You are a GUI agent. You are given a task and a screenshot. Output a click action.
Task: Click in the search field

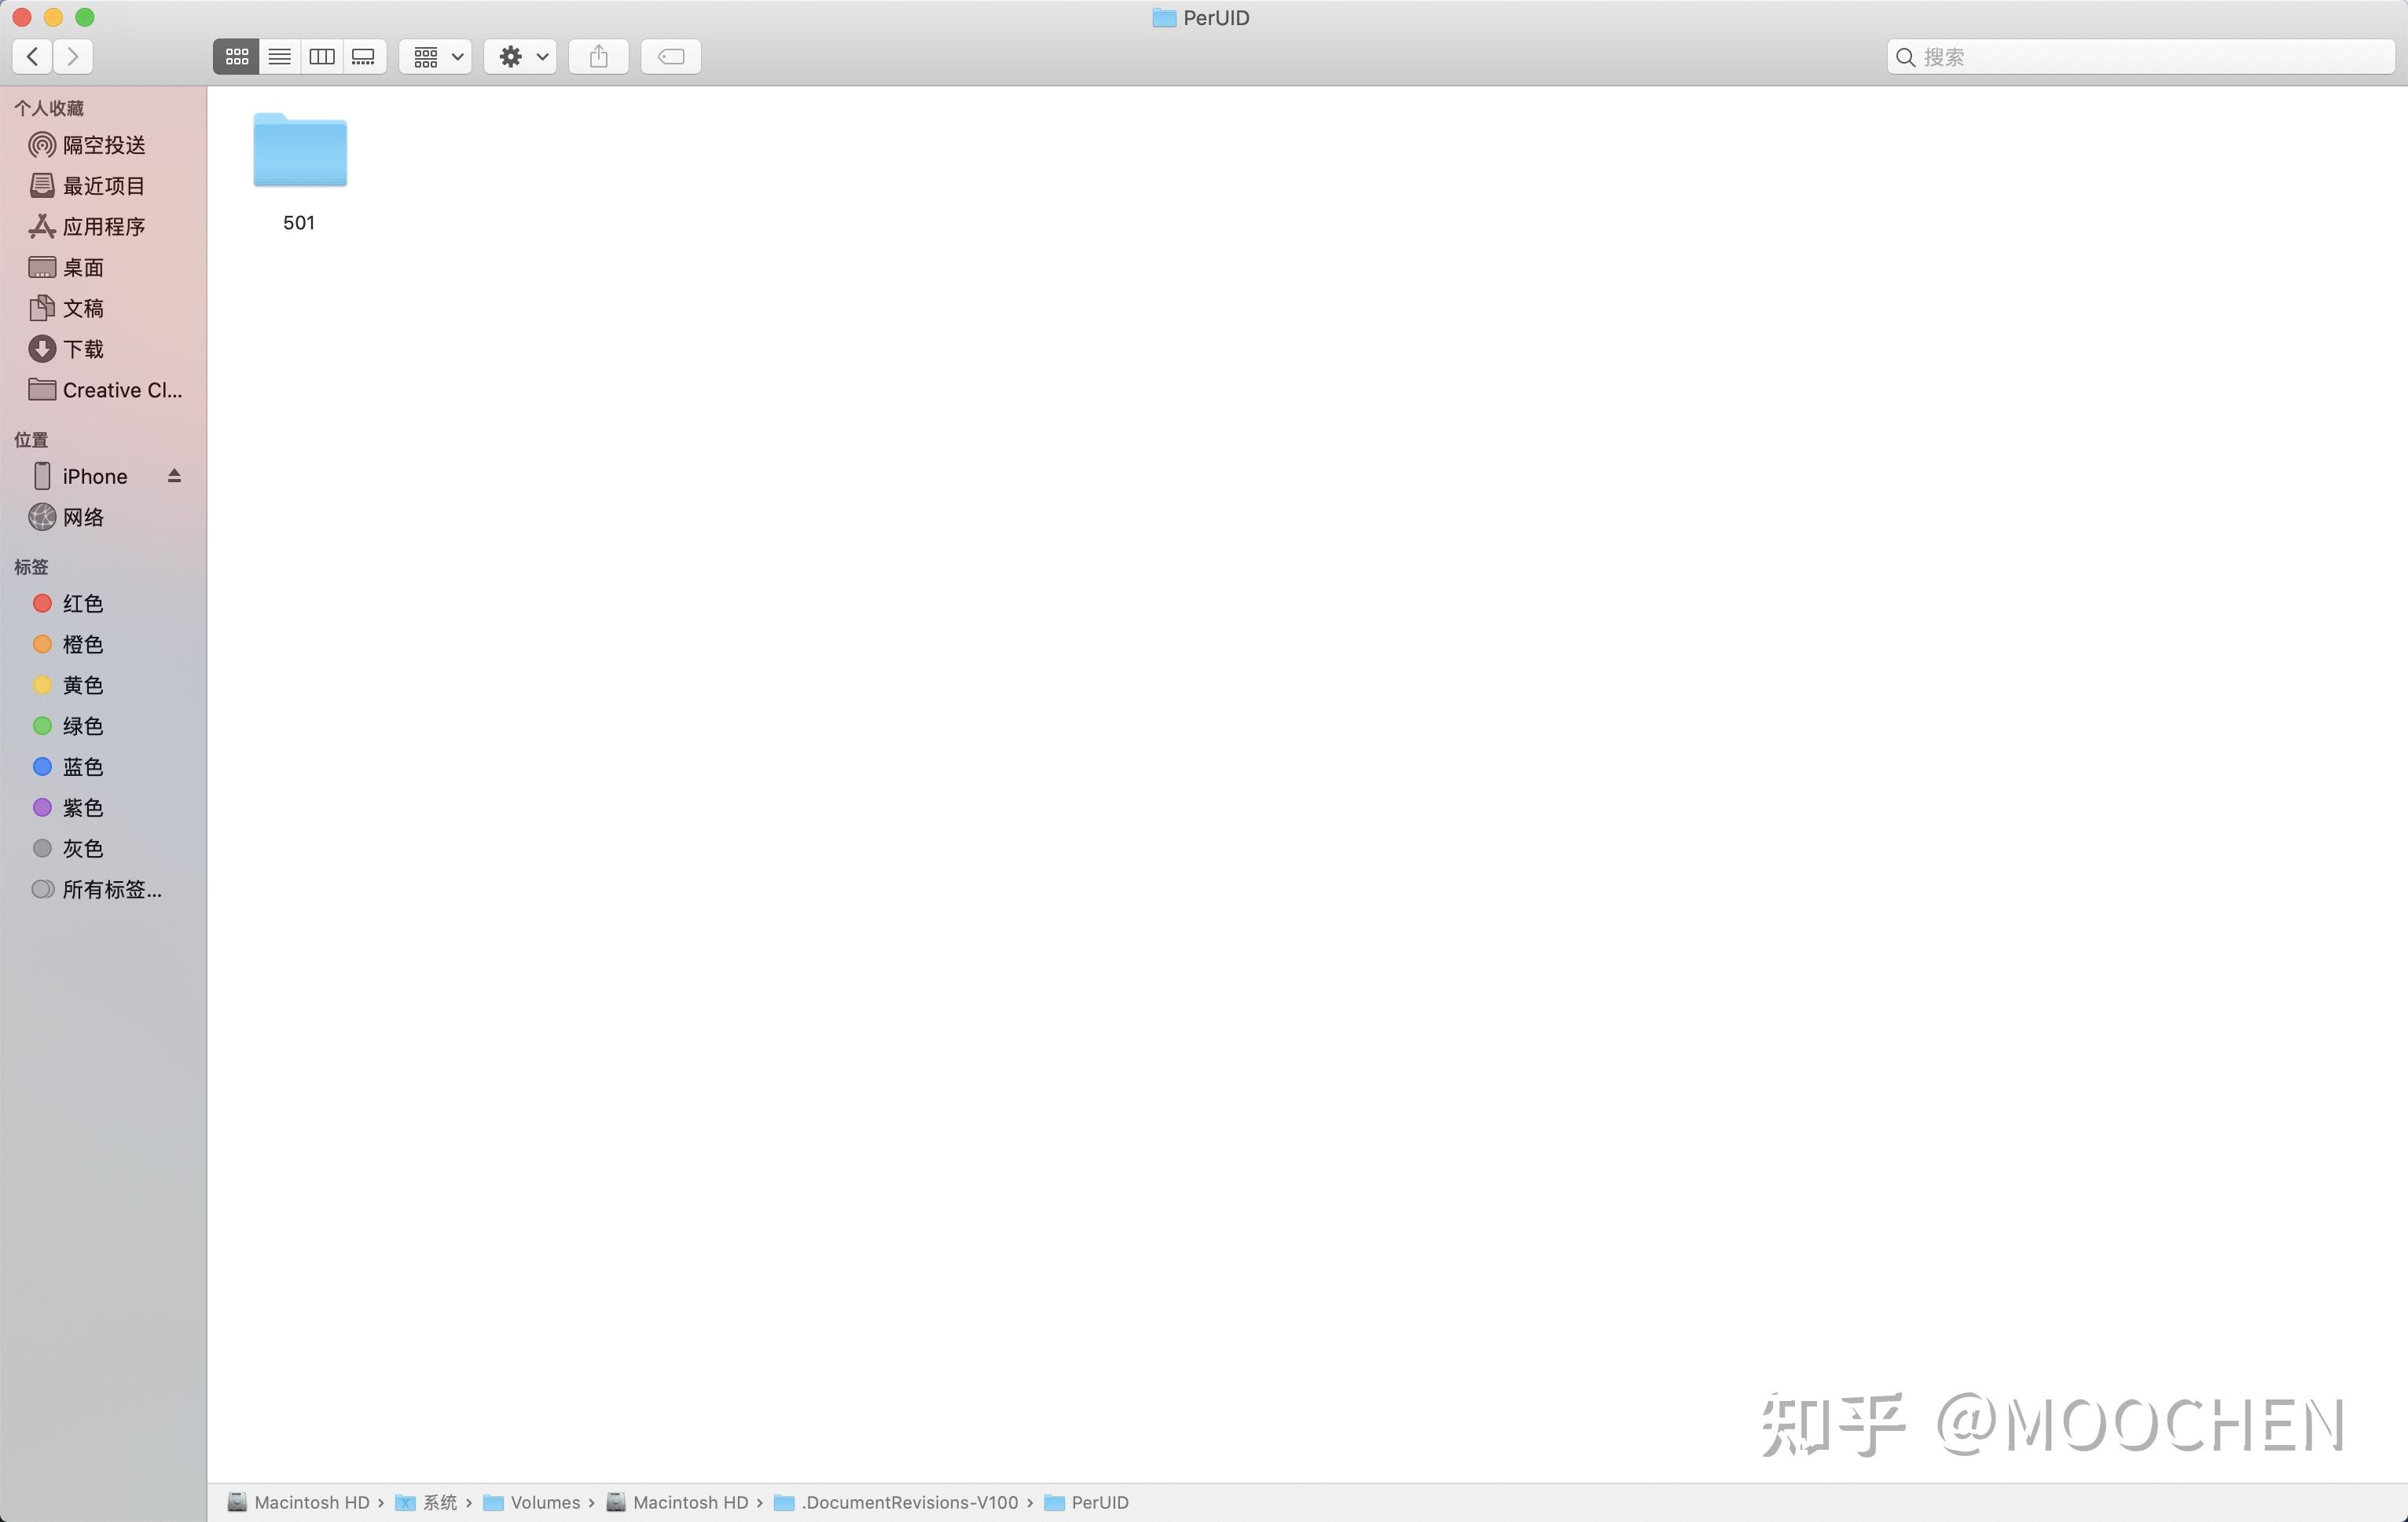point(2150,57)
